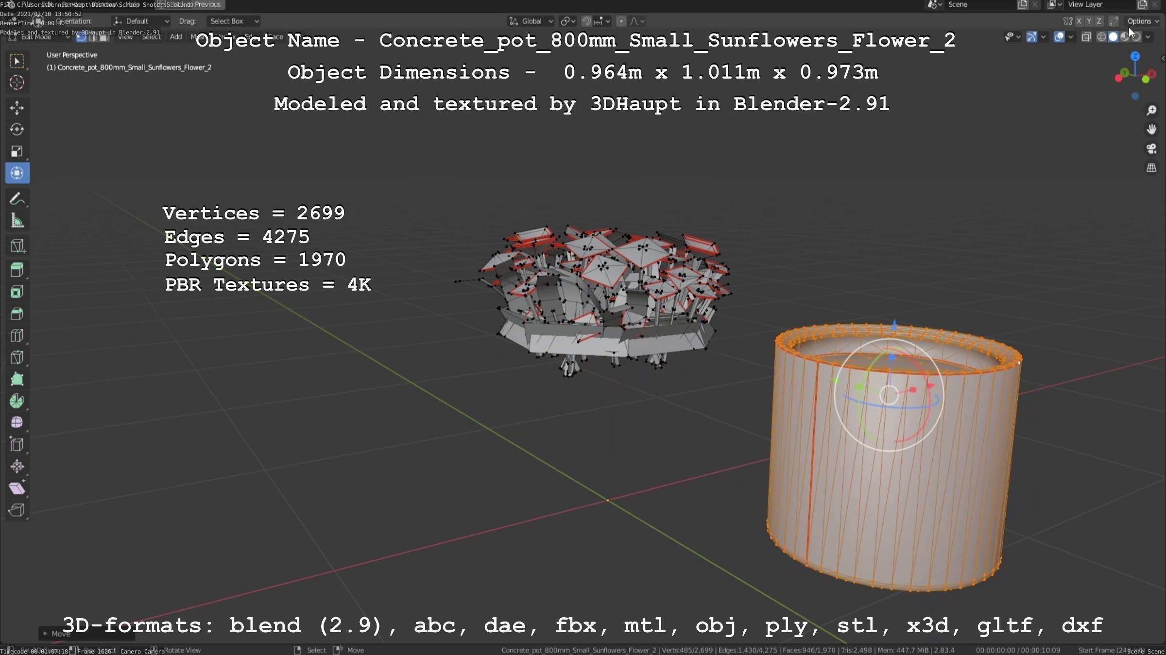Click the View Layer name field
This screenshot has height=655, width=1166.
tap(1101, 5)
